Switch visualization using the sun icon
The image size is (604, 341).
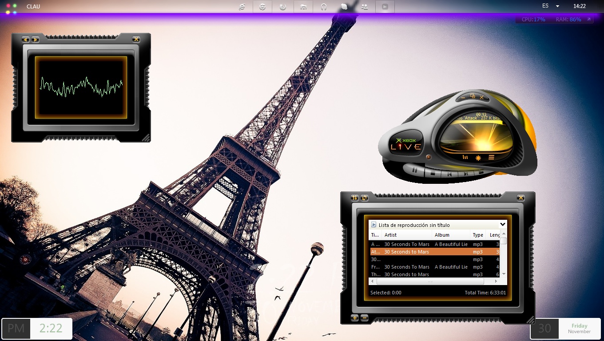tap(478, 158)
